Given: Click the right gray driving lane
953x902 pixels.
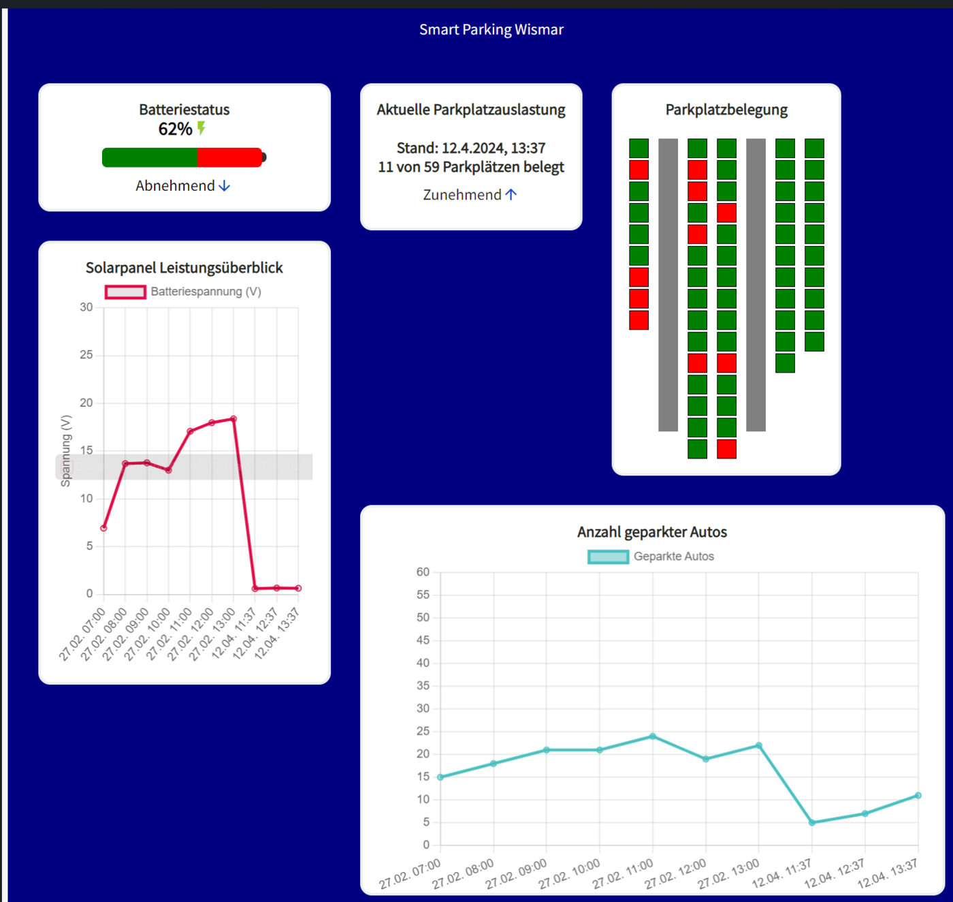Looking at the screenshot, I should [x=756, y=285].
